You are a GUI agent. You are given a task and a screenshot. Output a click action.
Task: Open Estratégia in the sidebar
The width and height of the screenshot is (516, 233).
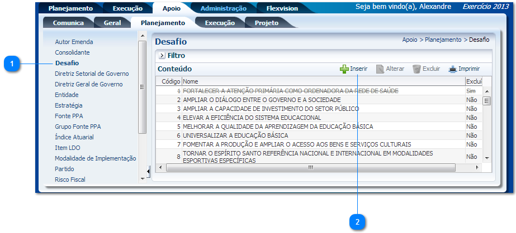click(69, 105)
